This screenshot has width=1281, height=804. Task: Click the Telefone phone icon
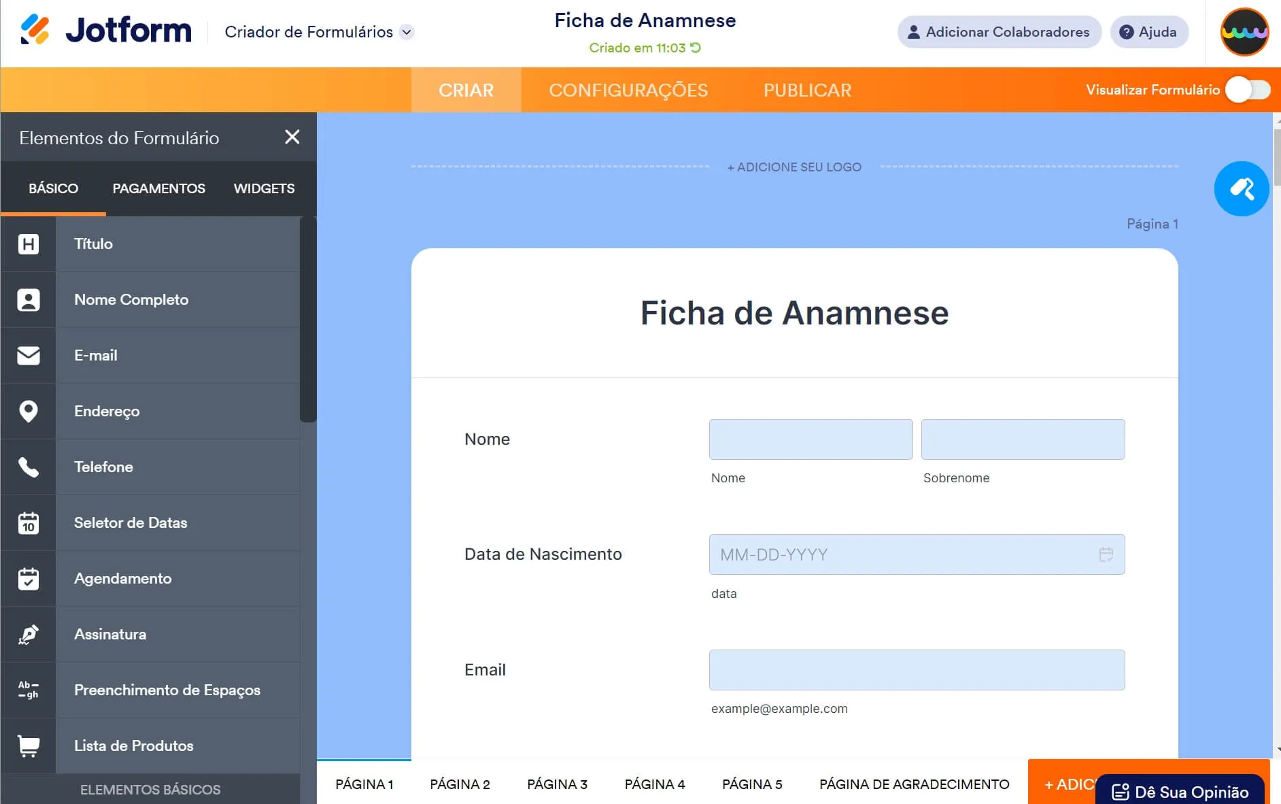tap(28, 467)
